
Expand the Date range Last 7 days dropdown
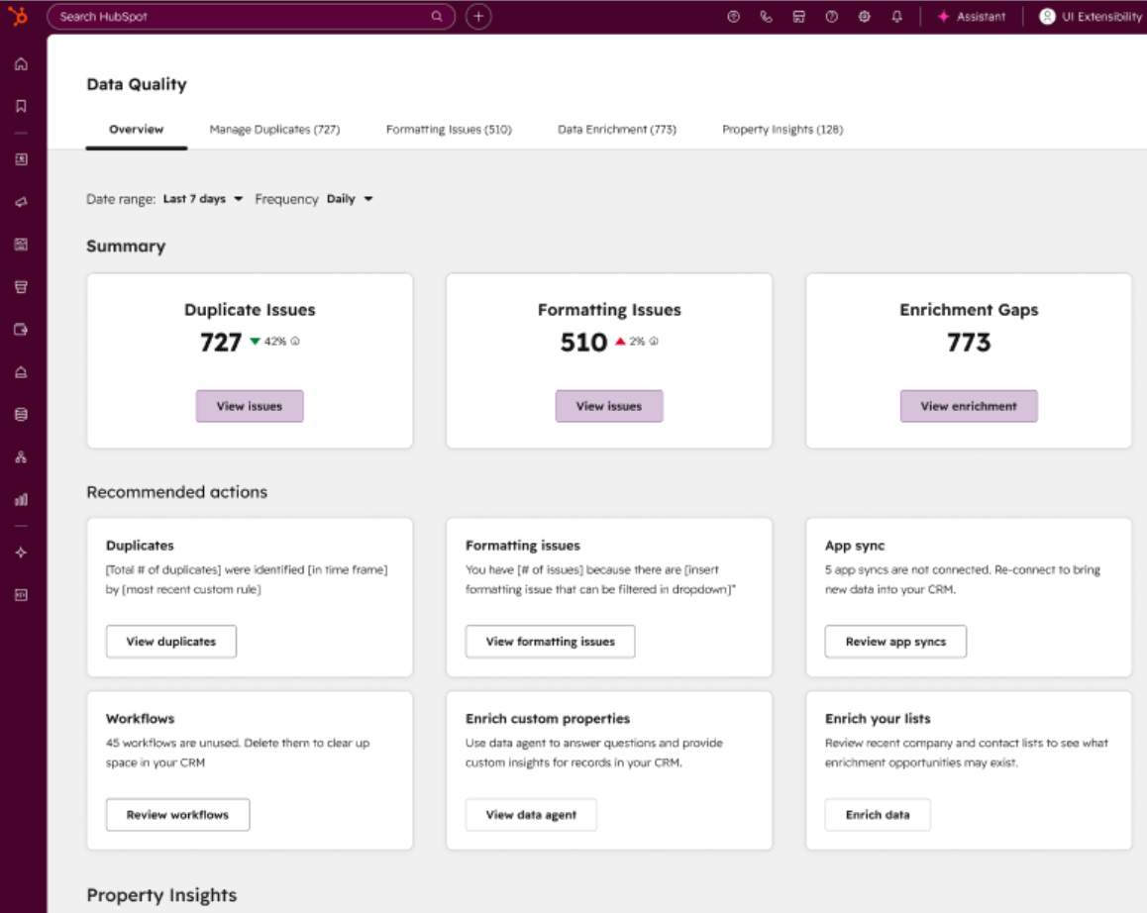coord(203,199)
